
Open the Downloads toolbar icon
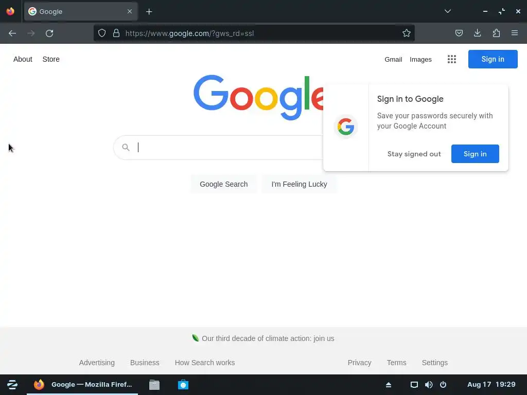[477, 33]
